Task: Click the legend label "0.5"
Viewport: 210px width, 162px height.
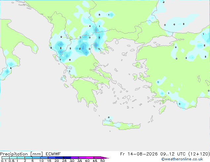Action: pos(12,161)
